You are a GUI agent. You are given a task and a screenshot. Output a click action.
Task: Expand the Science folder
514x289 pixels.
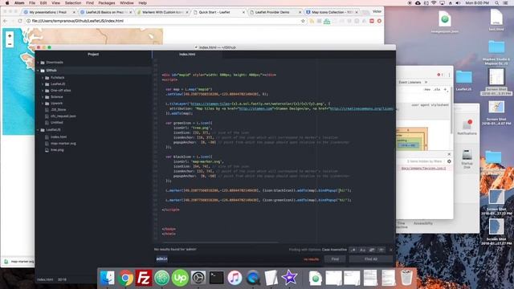point(43,97)
